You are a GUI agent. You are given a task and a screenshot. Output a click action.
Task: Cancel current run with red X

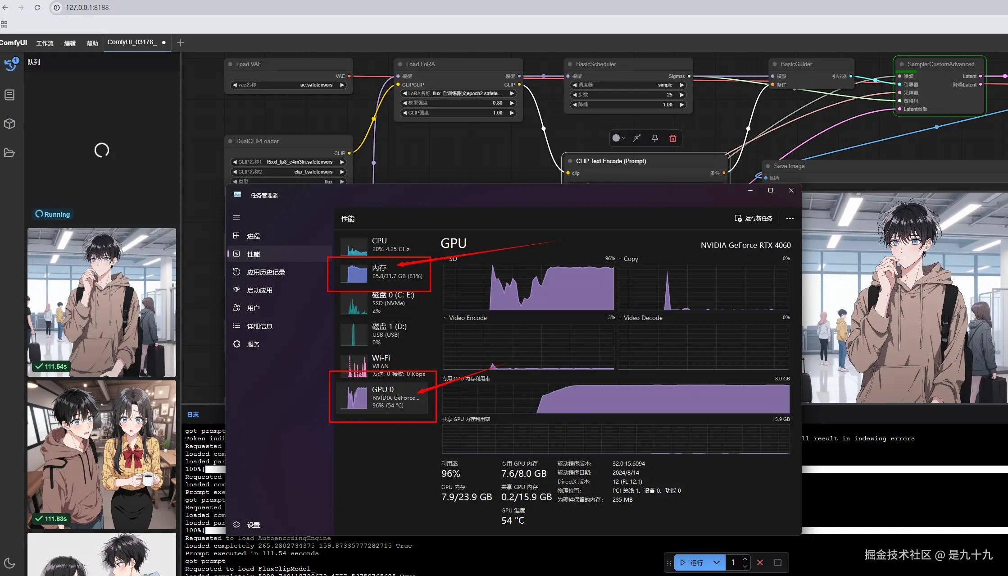coord(760,562)
